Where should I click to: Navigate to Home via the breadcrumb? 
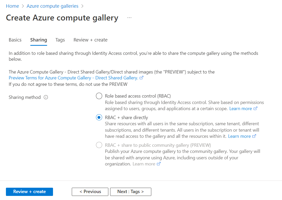(x=12, y=6)
